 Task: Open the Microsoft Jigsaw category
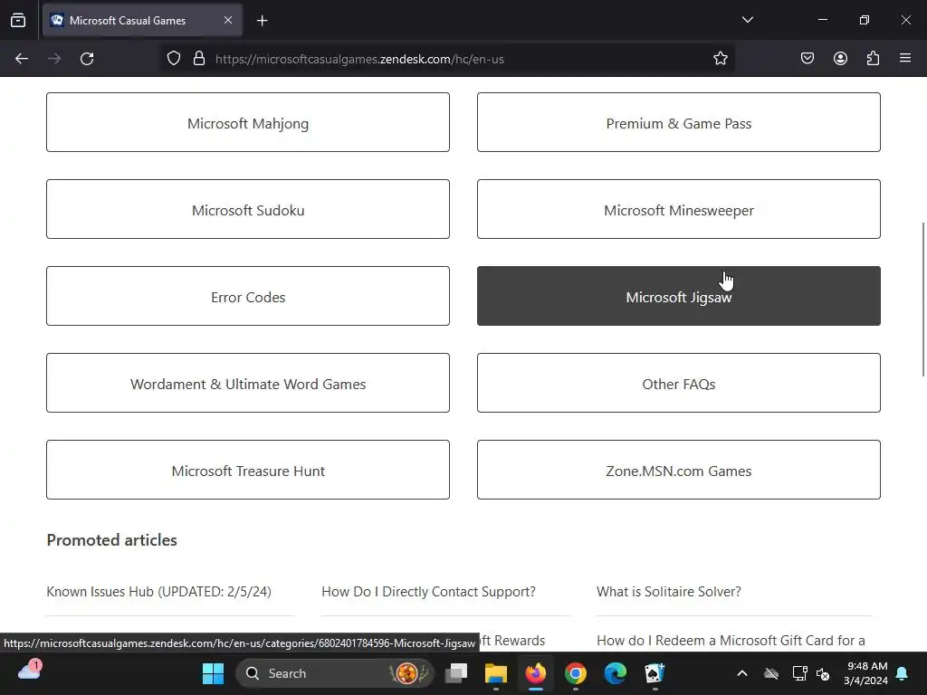[679, 296]
